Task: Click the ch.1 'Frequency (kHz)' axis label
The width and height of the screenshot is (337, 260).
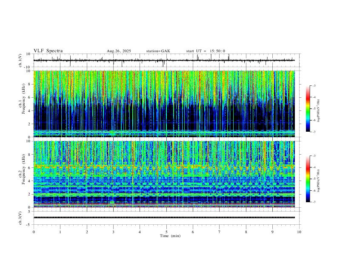Action: (23, 99)
